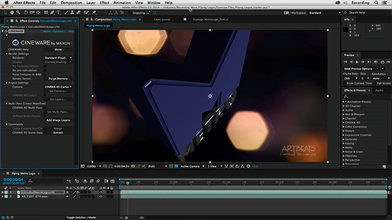This screenshot has width=392, height=220.
Task: Collapse the Render Settings group
Action: 7,54
